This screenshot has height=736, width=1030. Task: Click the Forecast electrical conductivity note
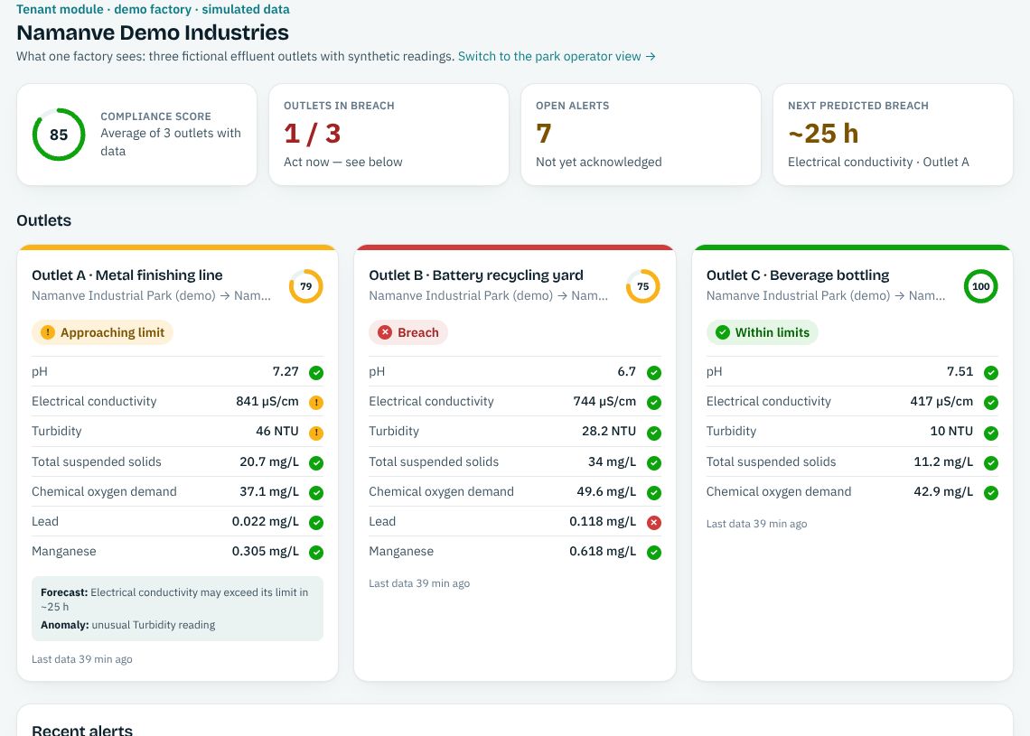174,600
